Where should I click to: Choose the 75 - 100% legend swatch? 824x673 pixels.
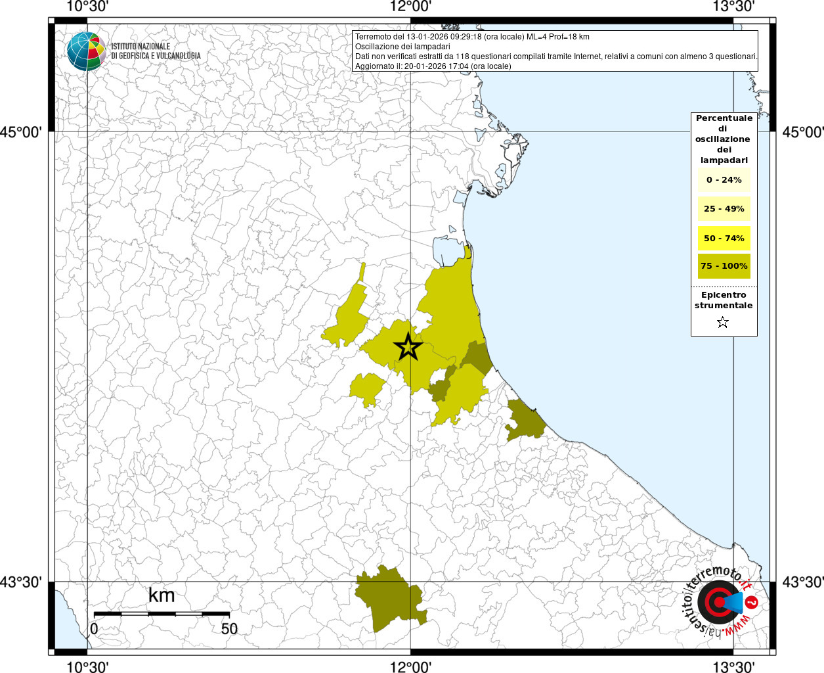point(724,266)
